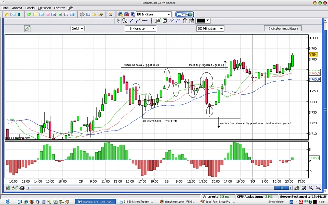Viewport: 328px width, 205px height.
Task: Open the Hilfe menu
Action: click(x=70, y=8)
